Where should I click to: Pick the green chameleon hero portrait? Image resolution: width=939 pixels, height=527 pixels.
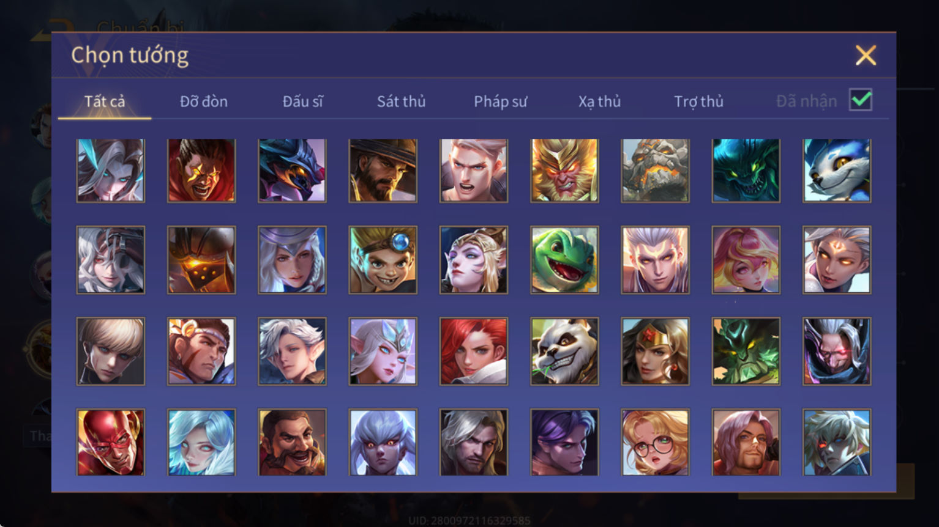pos(564,260)
